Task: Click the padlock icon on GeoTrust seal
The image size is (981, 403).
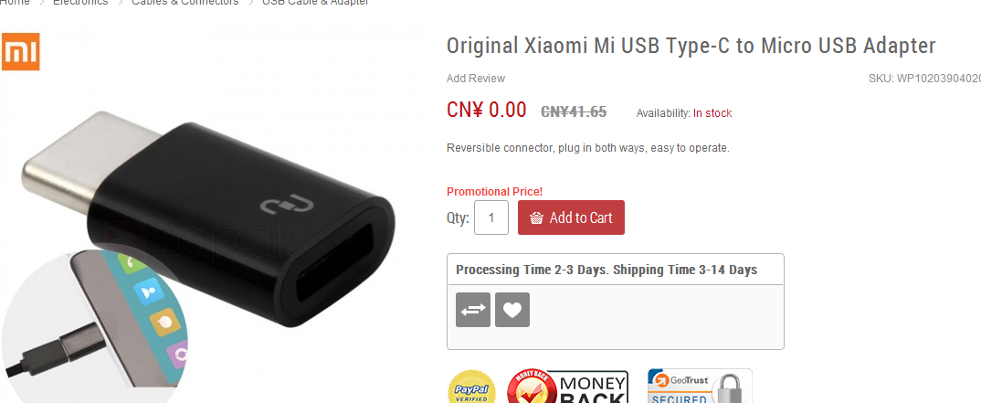Action: point(729,389)
